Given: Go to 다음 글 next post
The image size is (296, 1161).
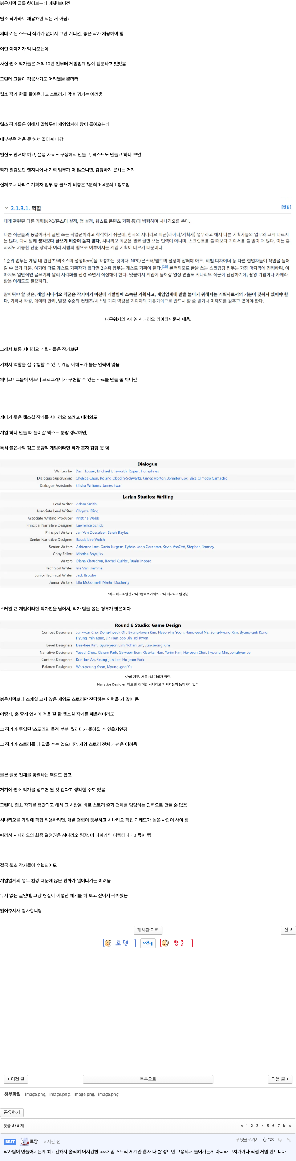Looking at the screenshot, I should coord(280,1079).
